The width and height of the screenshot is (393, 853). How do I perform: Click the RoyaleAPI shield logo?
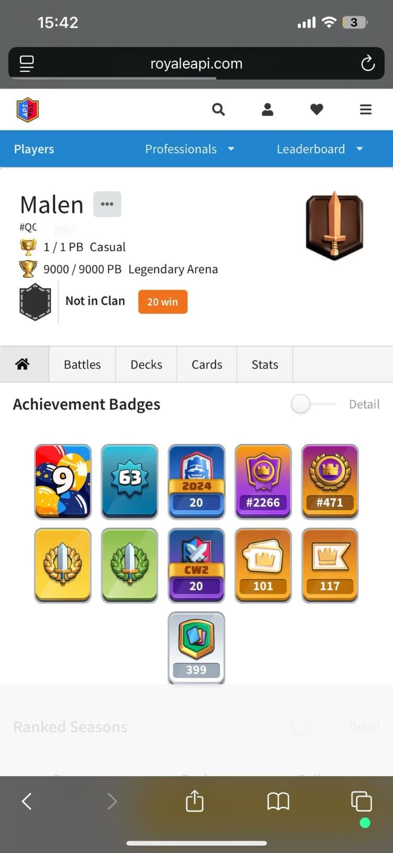(x=28, y=110)
